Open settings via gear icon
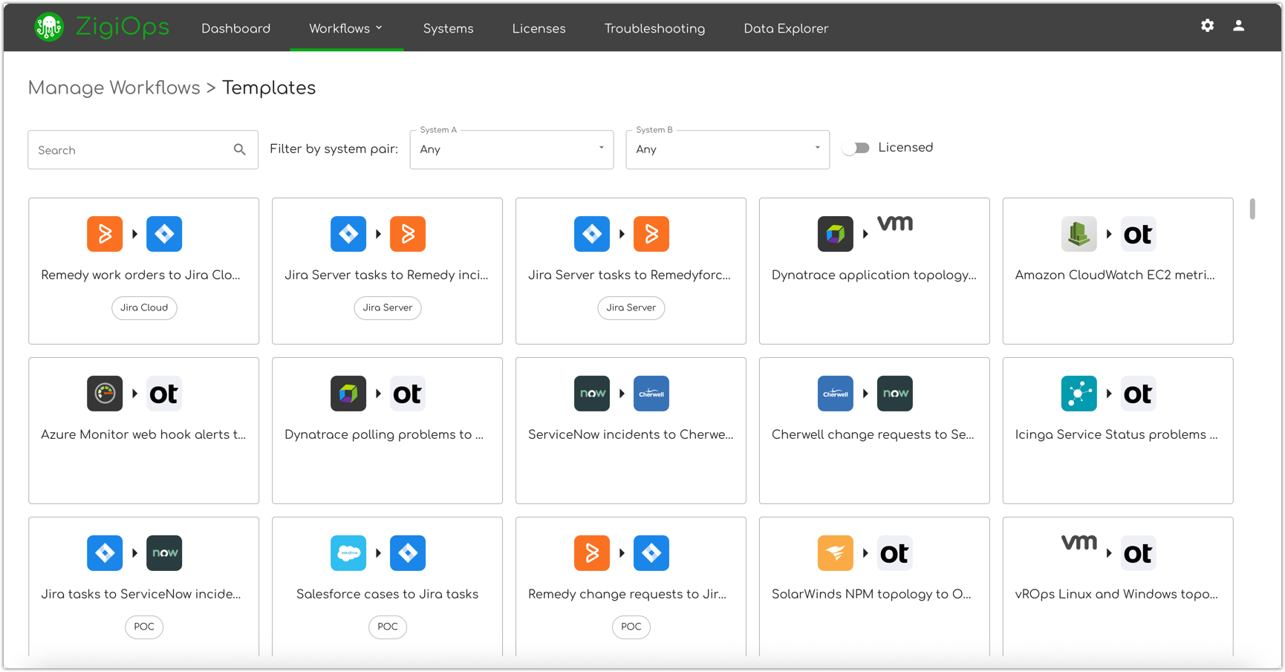The image size is (1285, 672). pyautogui.click(x=1208, y=25)
